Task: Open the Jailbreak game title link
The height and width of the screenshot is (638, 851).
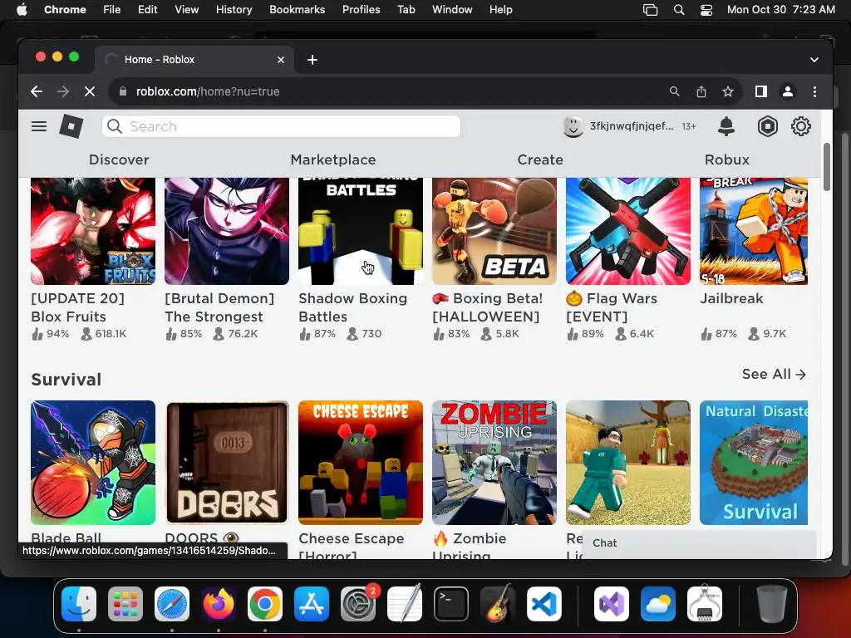Action: tap(731, 298)
